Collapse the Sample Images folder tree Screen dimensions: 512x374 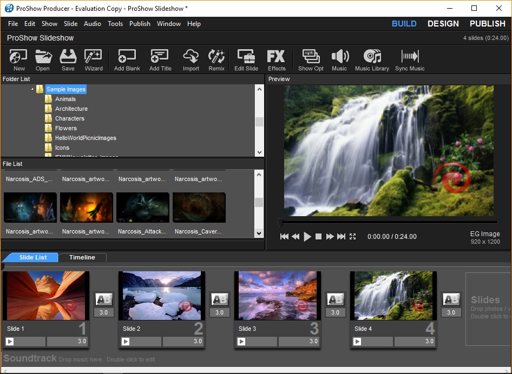coord(32,89)
